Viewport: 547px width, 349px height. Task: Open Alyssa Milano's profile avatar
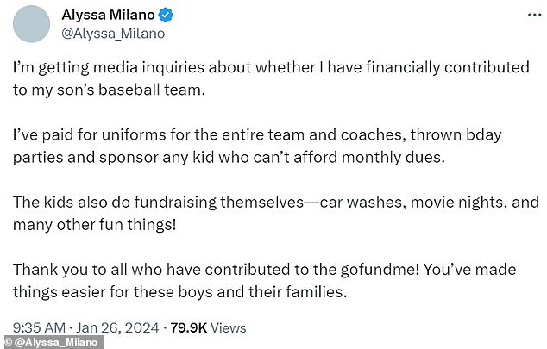33,23
